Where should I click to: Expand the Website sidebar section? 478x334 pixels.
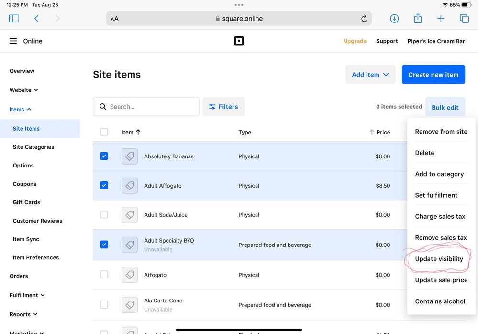tap(24, 90)
